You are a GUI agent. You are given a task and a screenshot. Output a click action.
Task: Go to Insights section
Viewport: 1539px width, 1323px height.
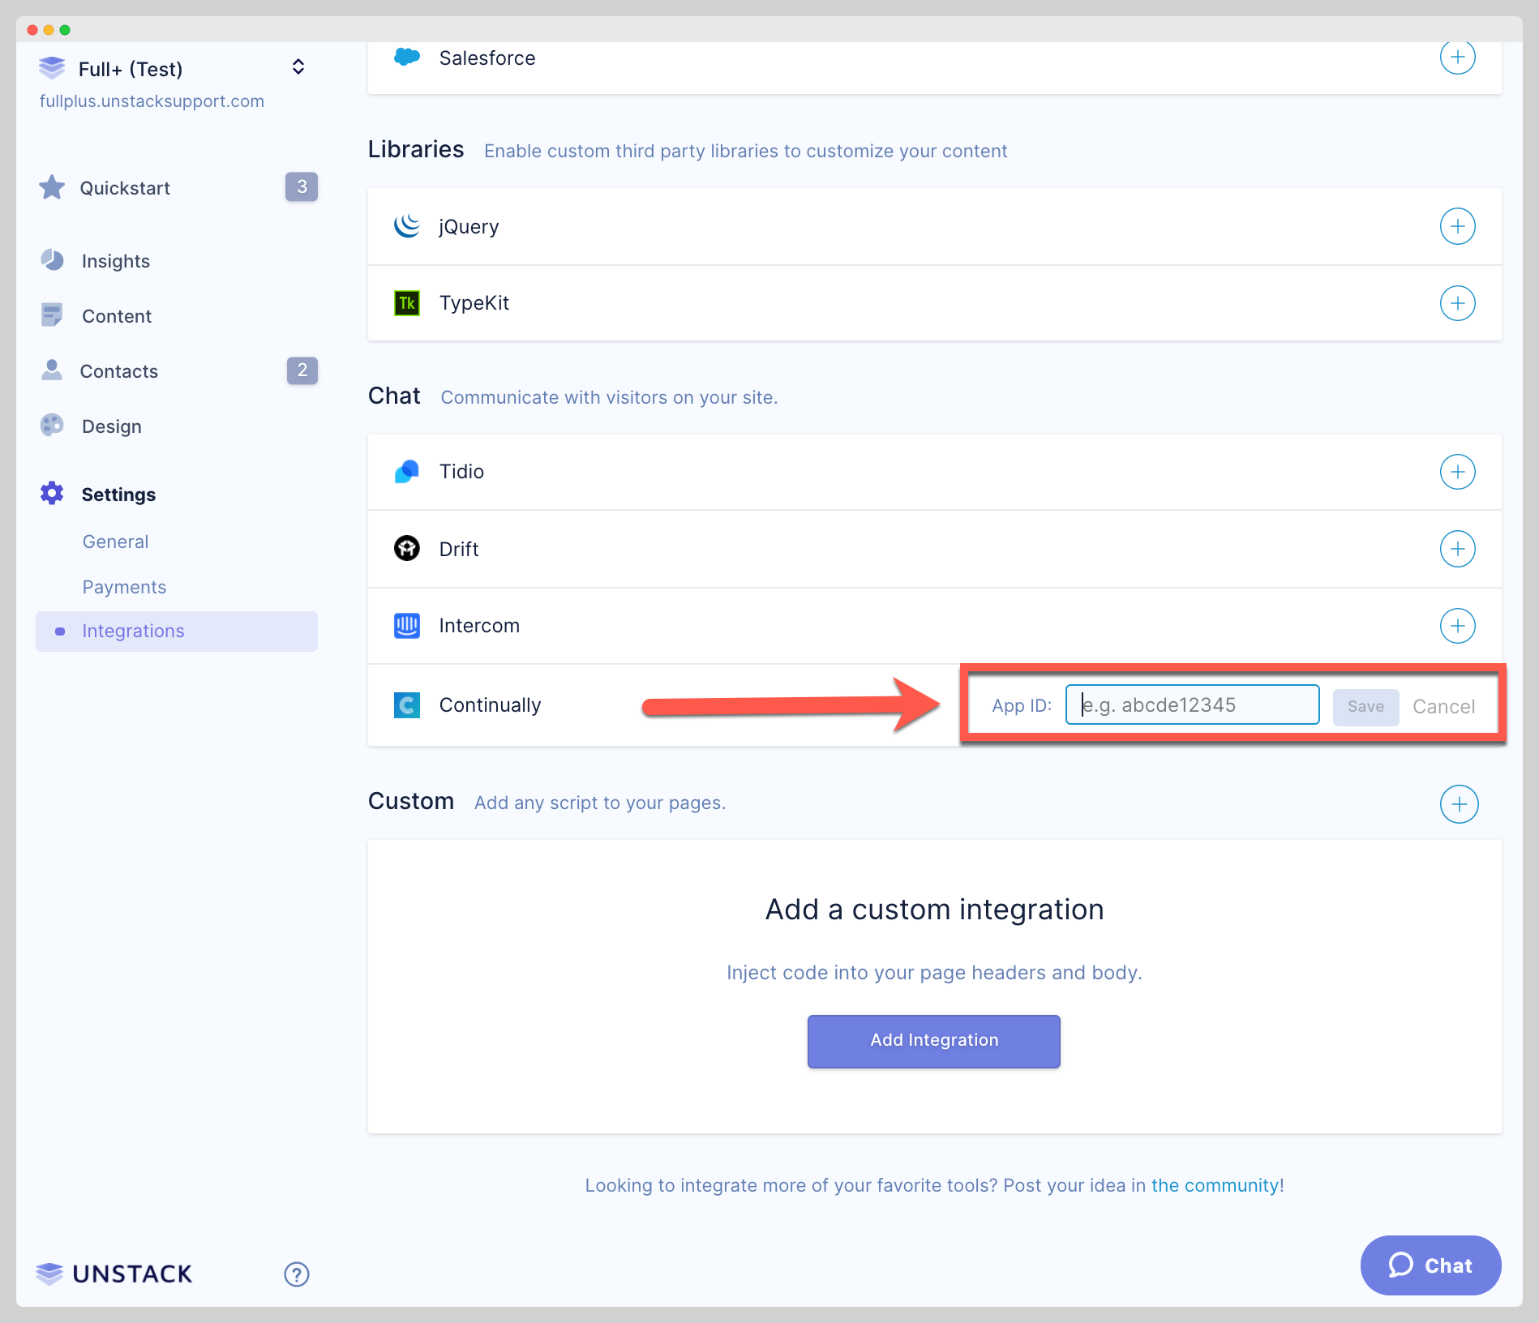115,261
